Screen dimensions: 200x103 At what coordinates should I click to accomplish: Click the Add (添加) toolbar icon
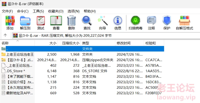(x=10, y=21)
